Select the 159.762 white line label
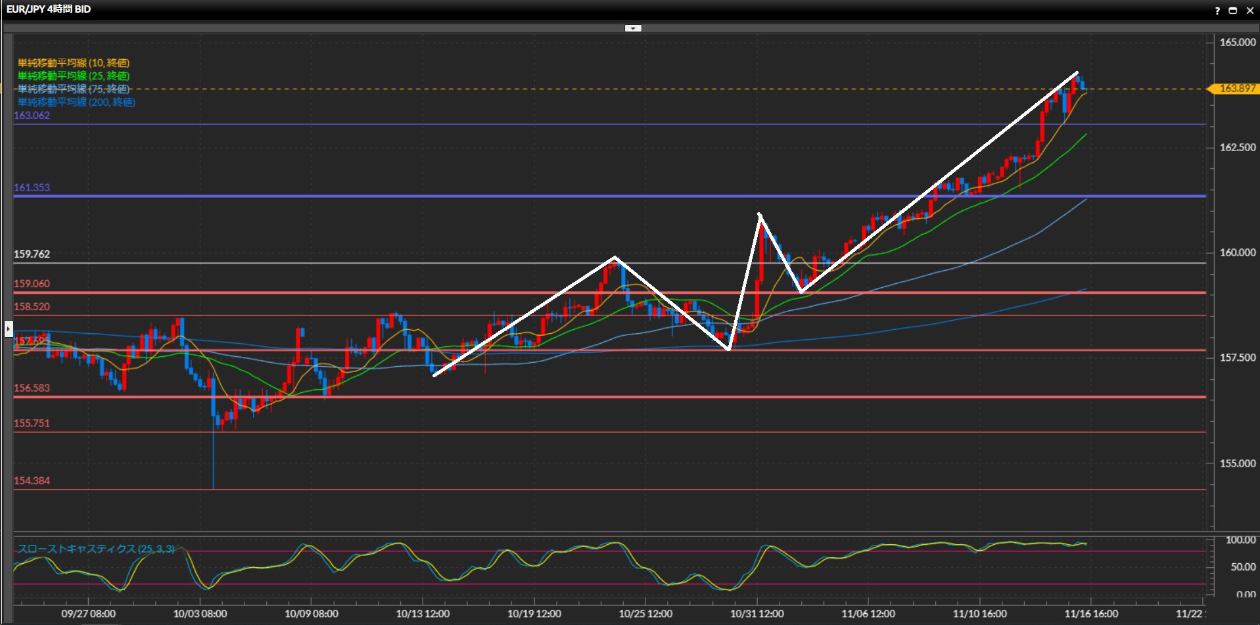 (32, 254)
